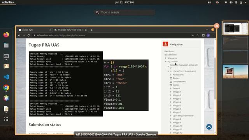Viewport: 249px width, 140px height.
Task: Select the first workspace thumbnail
Action: (235, 28)
